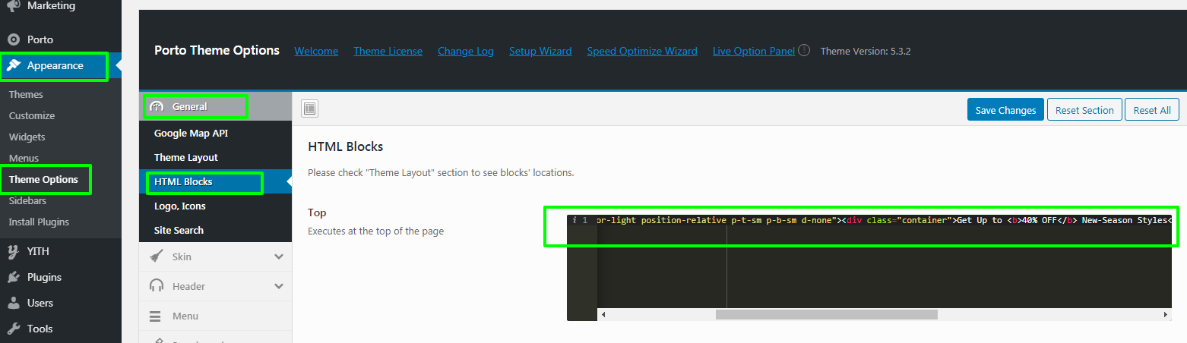Click the Top field label
The height and width of the screenshot is (343, 1187).
coord(317,212)
